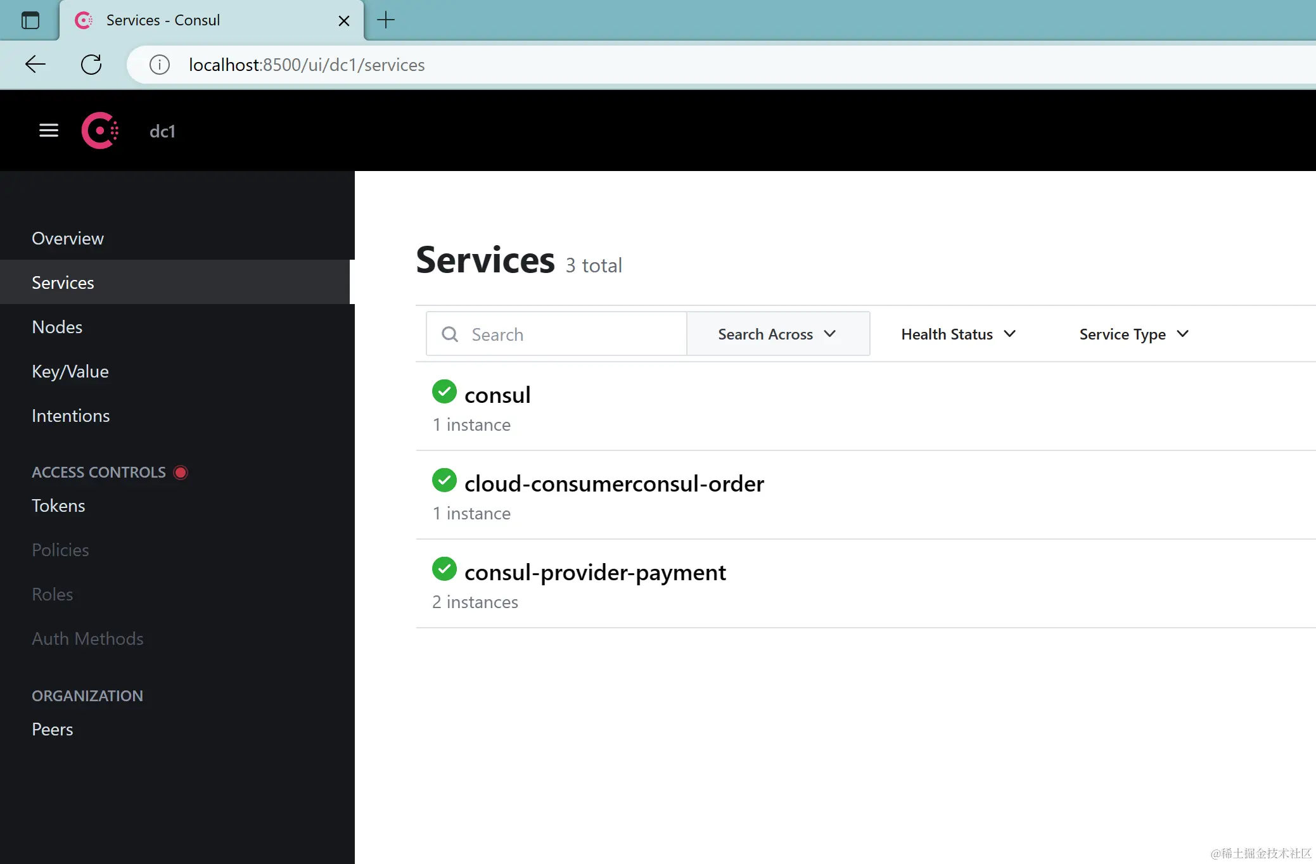Screen dimensions: 1316x864
Task: Click the site information icon in address bar
Action: click(159, 65)
